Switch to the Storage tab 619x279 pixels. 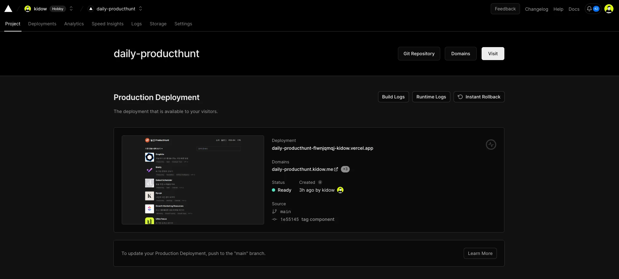tap(158, 24)
